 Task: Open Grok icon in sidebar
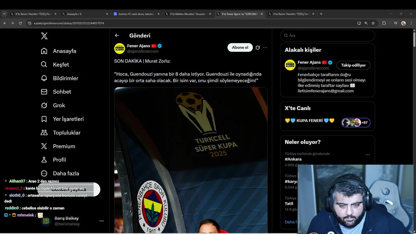coord(44,105)
